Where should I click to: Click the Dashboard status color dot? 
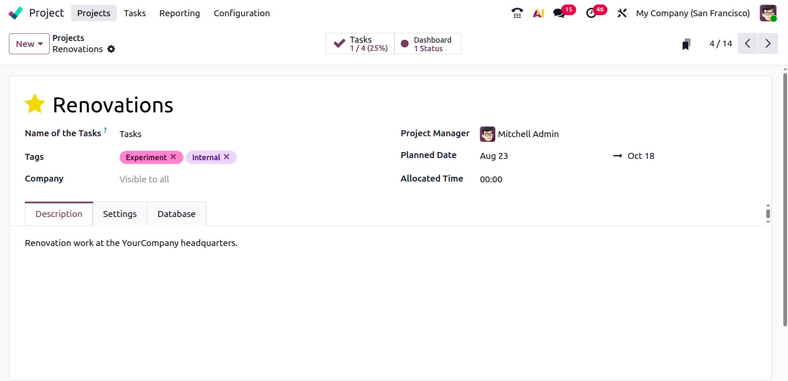click(405, 44)
